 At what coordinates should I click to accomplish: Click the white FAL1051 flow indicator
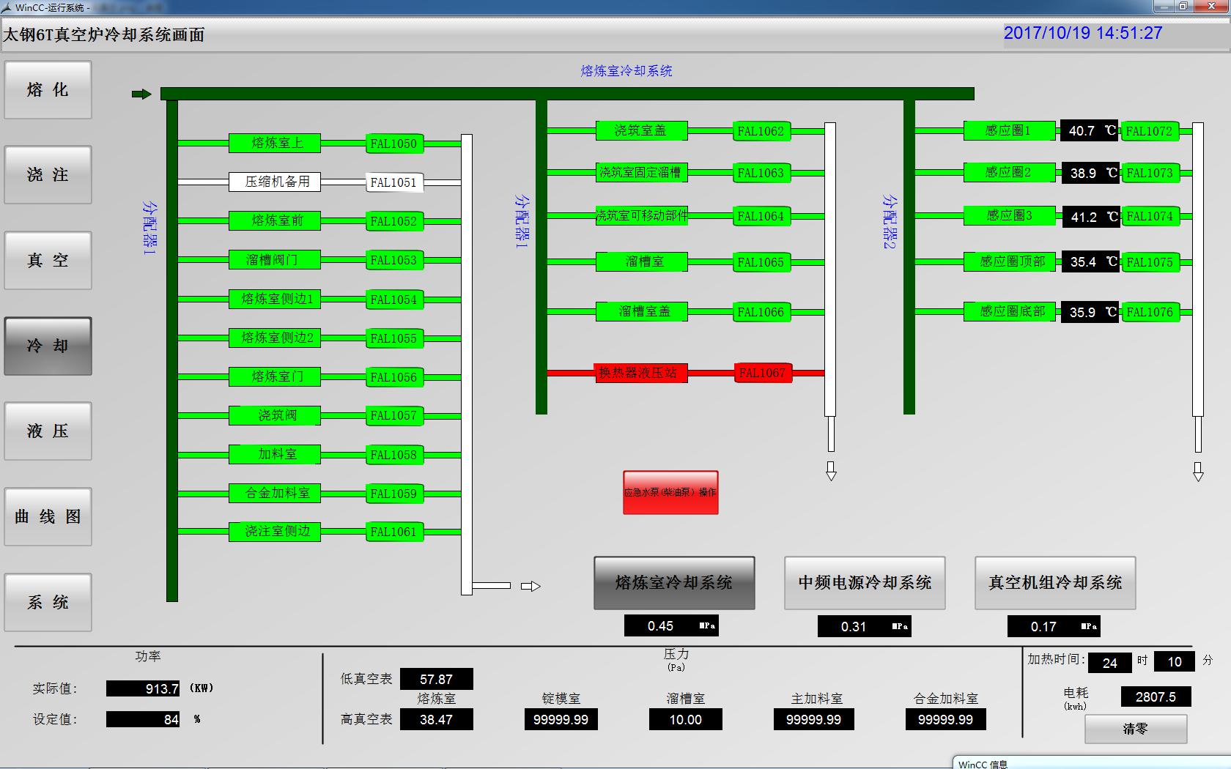[393, 182]
